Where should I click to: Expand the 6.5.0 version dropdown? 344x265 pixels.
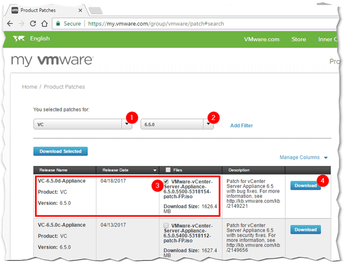coord(177,124)
